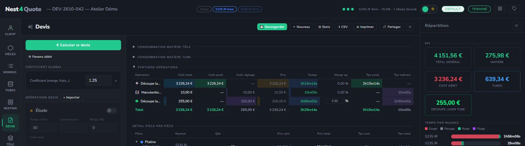The height and width of the screenshot is (146, 525).
Task: Click the tag icon in header
Action: point(514,9)
